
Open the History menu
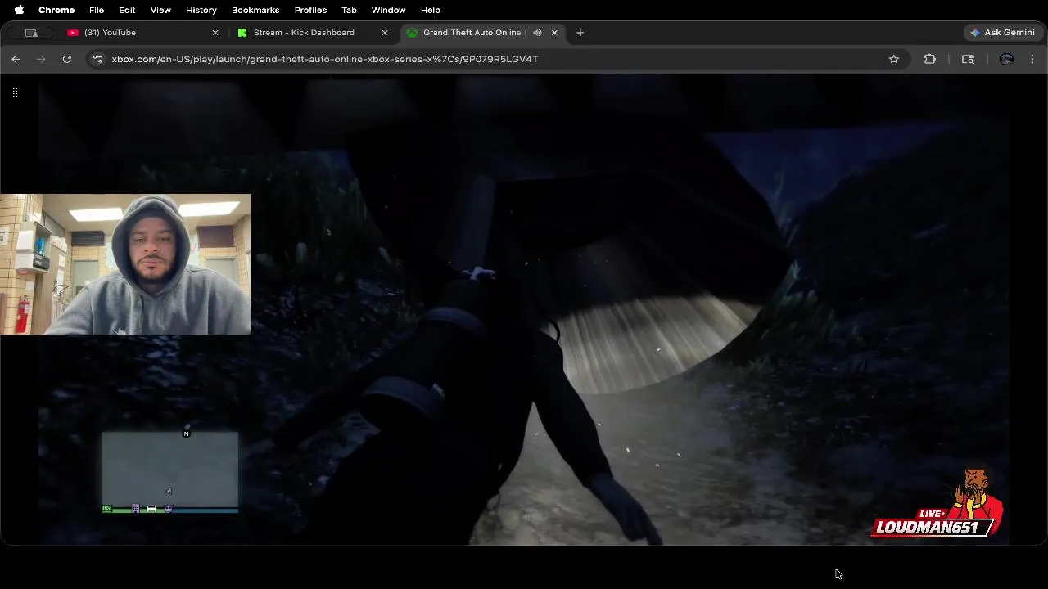click(201, 10)
